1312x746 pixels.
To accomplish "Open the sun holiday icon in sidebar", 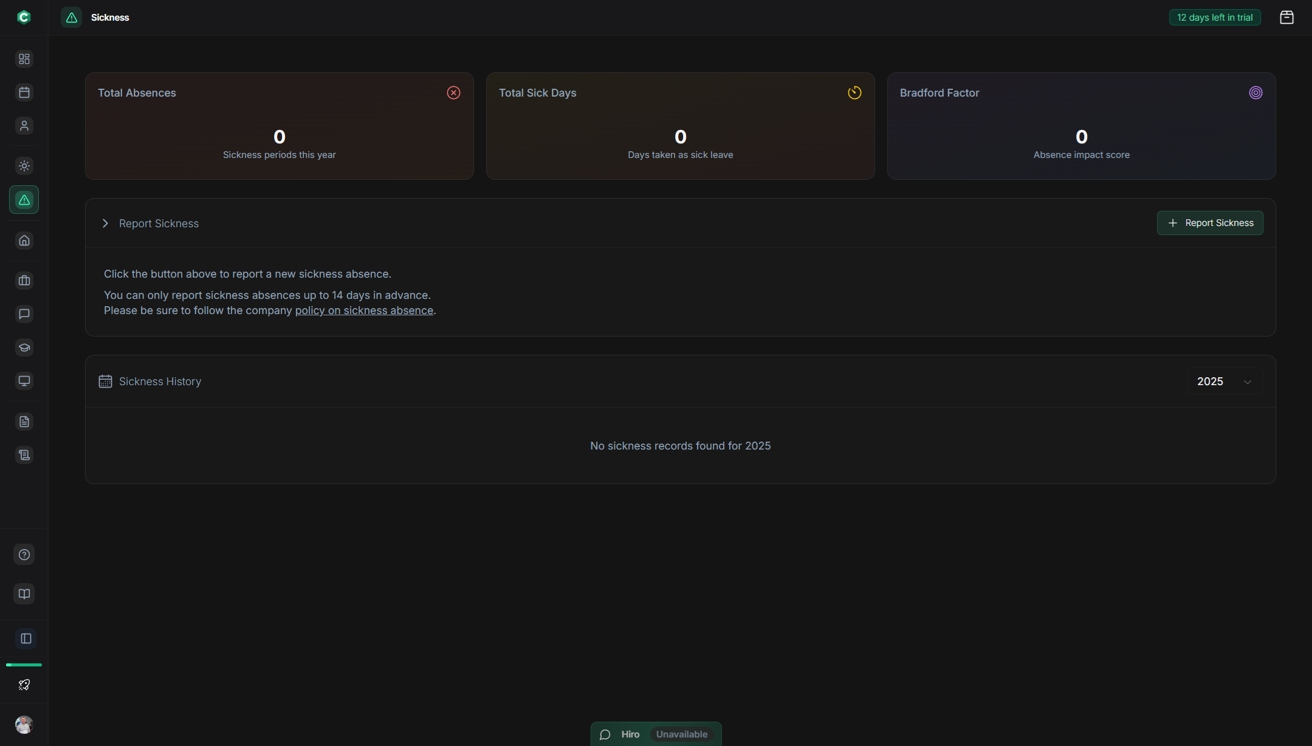I will point(24,166).
